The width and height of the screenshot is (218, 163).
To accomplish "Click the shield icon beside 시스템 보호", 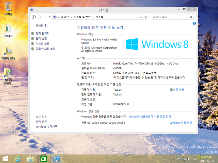I will pos(33,44).
